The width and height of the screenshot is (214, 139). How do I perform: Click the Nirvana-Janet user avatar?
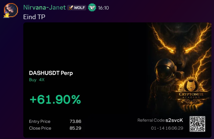pos(11,10)
